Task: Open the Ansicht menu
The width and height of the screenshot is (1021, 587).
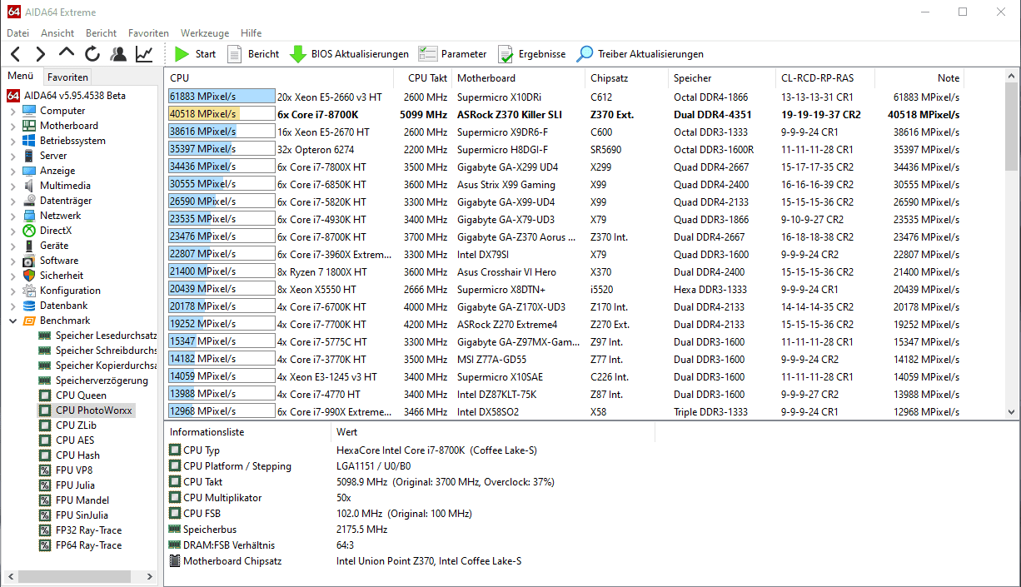Action: point(57,33)
